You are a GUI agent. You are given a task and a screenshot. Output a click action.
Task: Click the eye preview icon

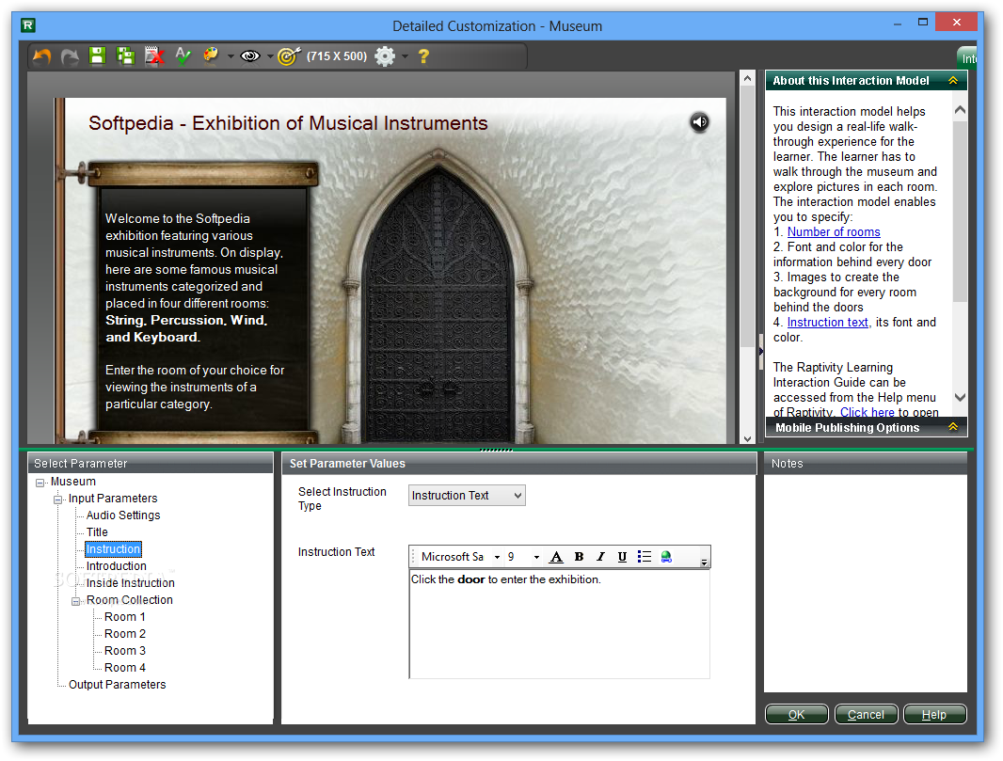[249, 56]
